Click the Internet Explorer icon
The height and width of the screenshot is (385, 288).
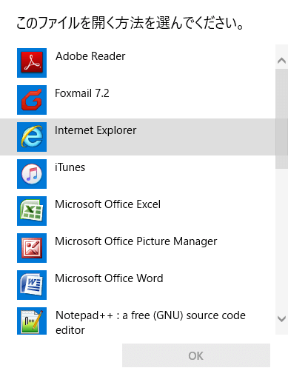click(32, 137)
